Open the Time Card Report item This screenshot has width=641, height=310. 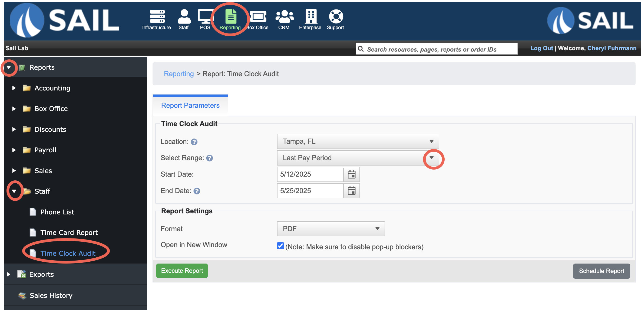click(x=69, y=232)
